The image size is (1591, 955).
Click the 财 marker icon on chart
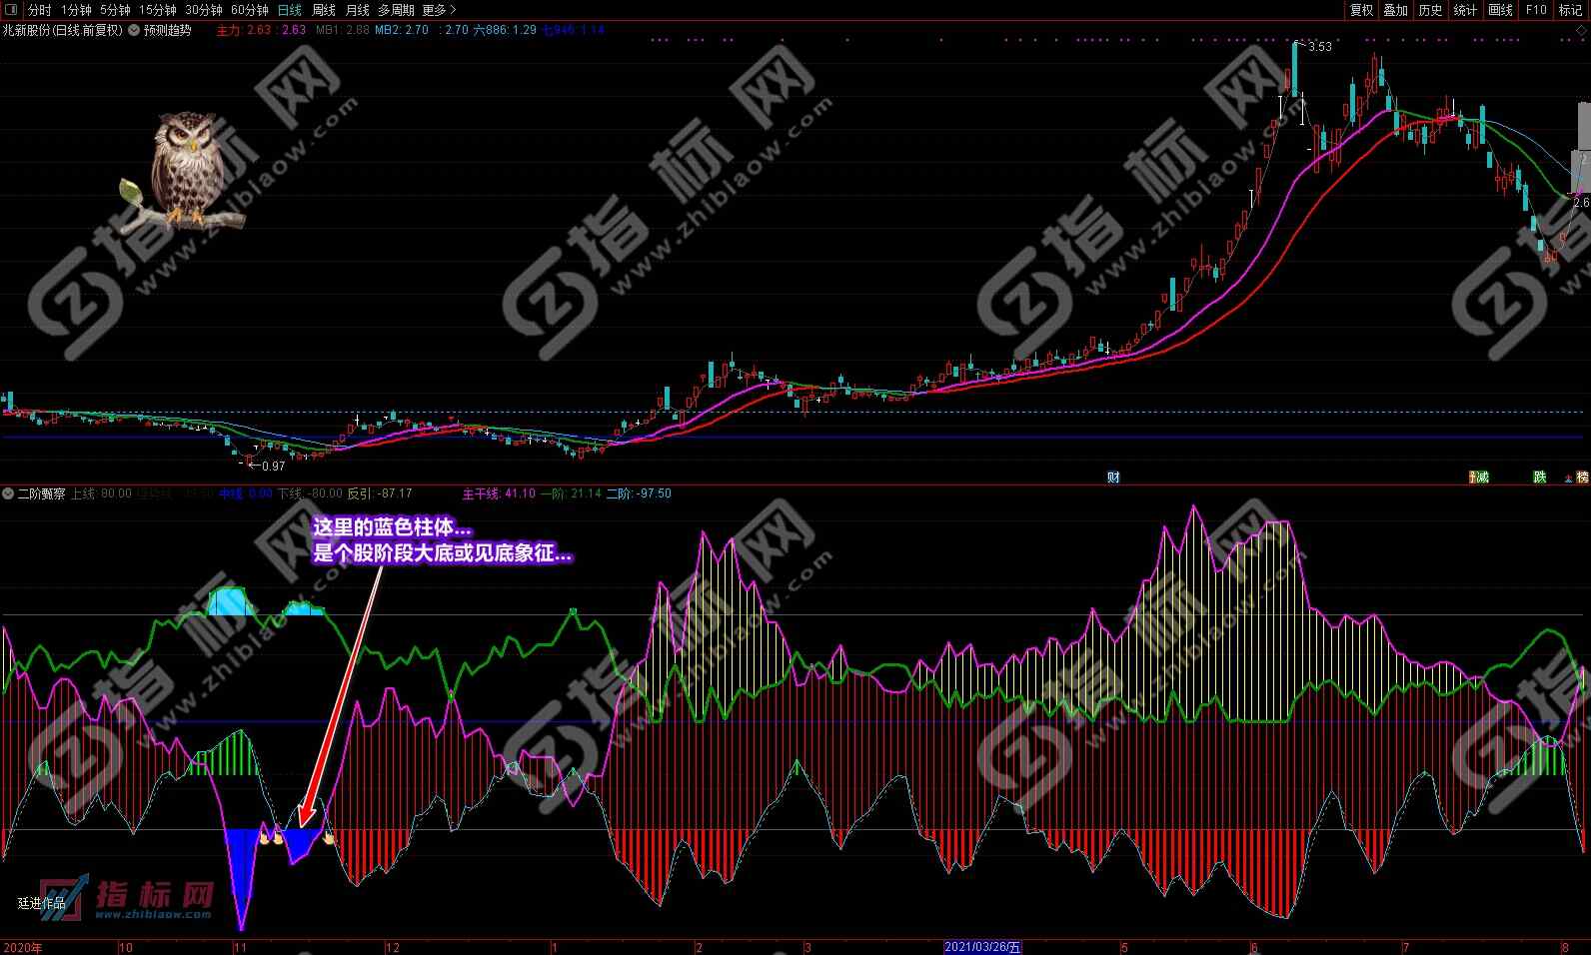(x=1113, y=477)
